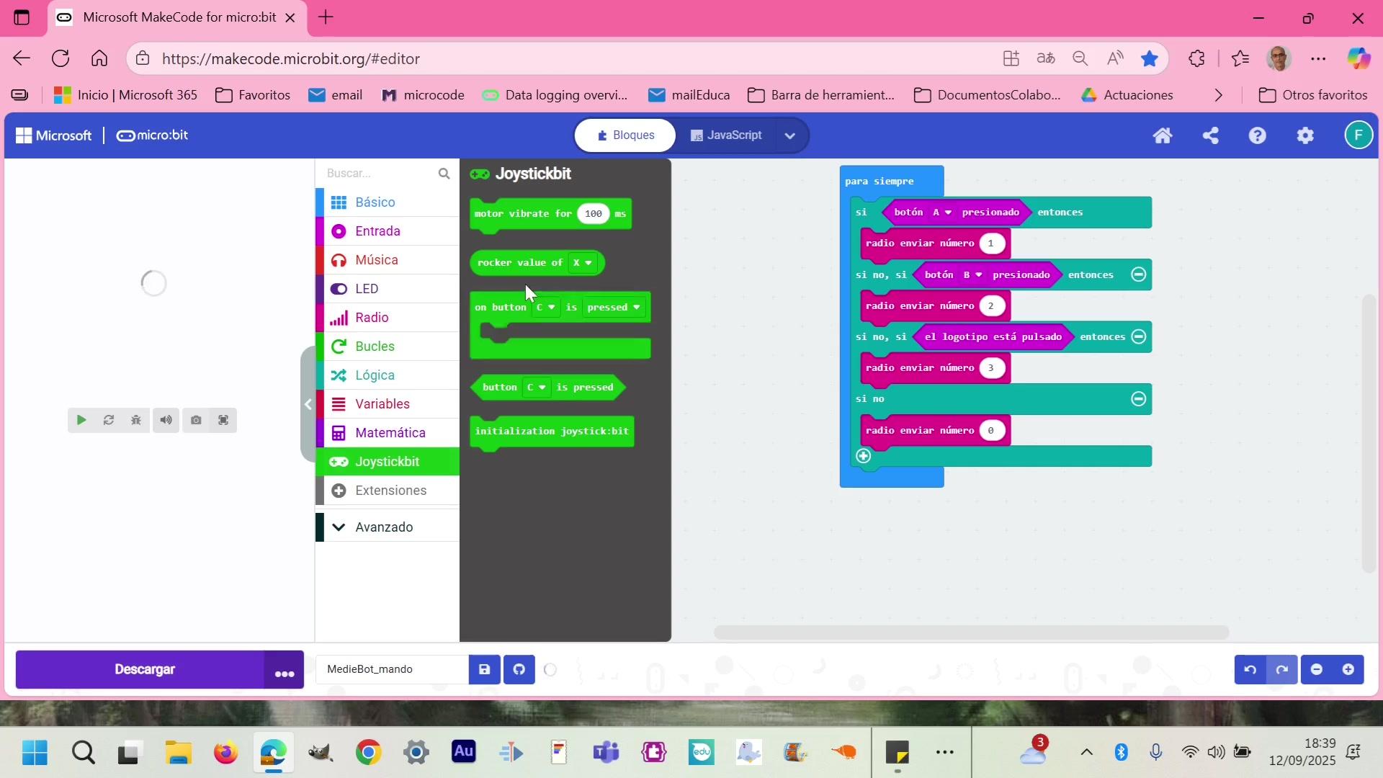The image size is (1383, 778).
Task: Toggle simulator debug mode (bug icon)
Action: coord(136,420)
